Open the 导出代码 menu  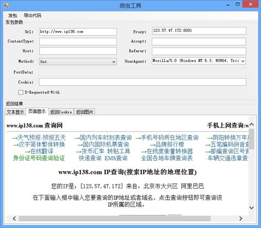click(32, 15)
